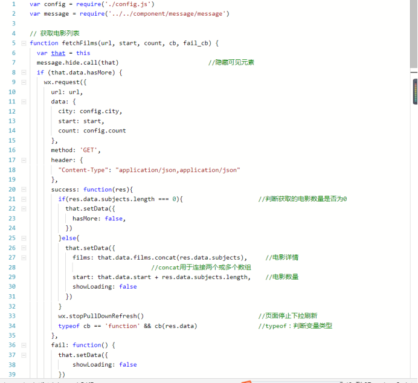418x383 pixels.
Task: Click 'typeof cb' on line 34
Action: point(74,326)
